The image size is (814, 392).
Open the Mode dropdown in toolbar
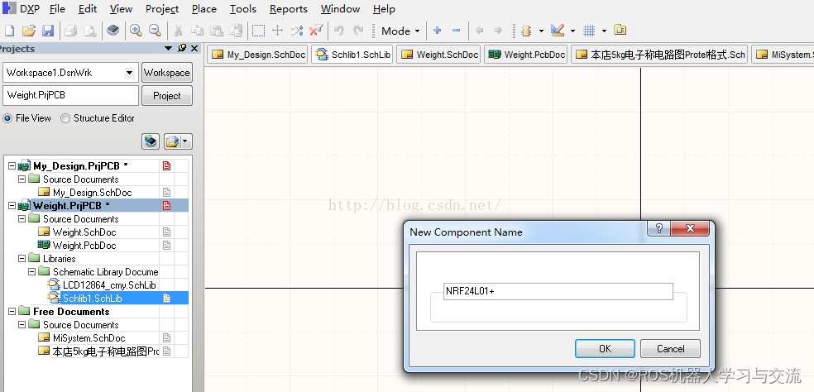(400, 31)
